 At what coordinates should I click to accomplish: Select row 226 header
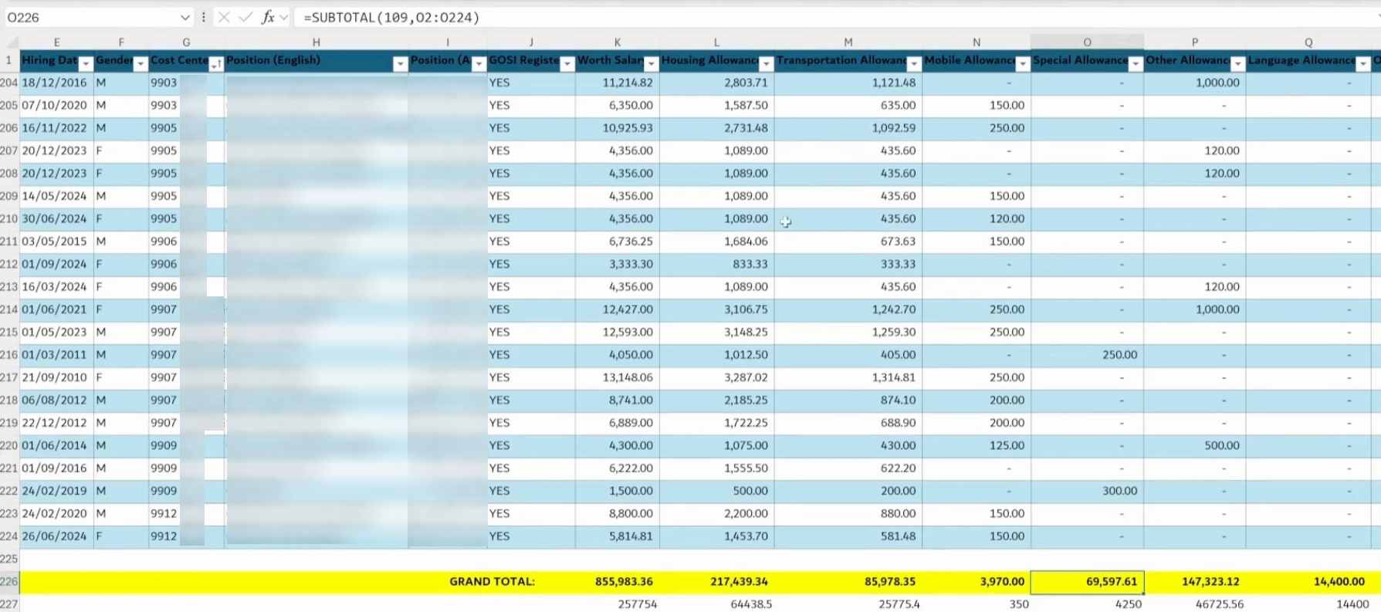tap(9, 582)
